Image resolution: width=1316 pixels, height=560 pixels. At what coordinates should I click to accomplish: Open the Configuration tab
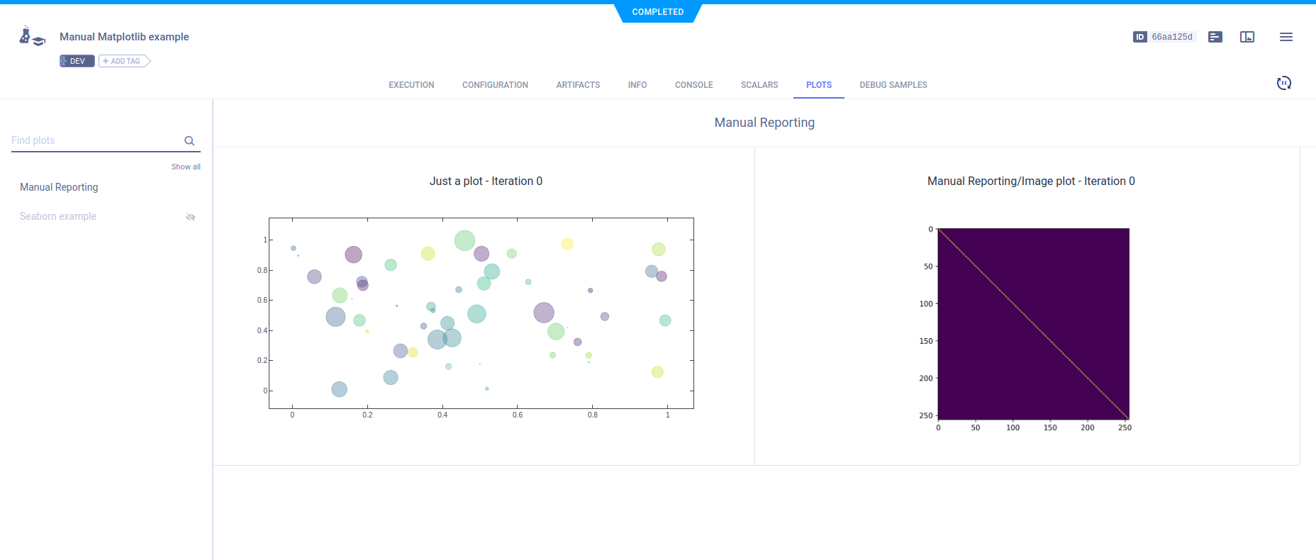coord(495,85)
